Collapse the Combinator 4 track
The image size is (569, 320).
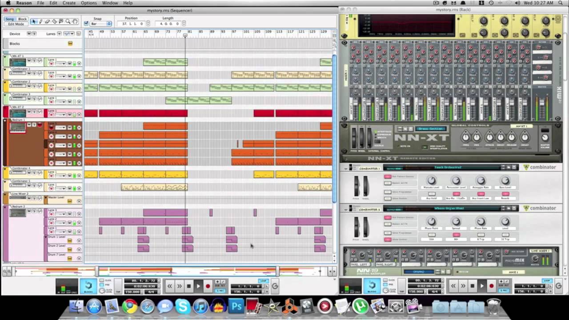click(x=5, y=169)
